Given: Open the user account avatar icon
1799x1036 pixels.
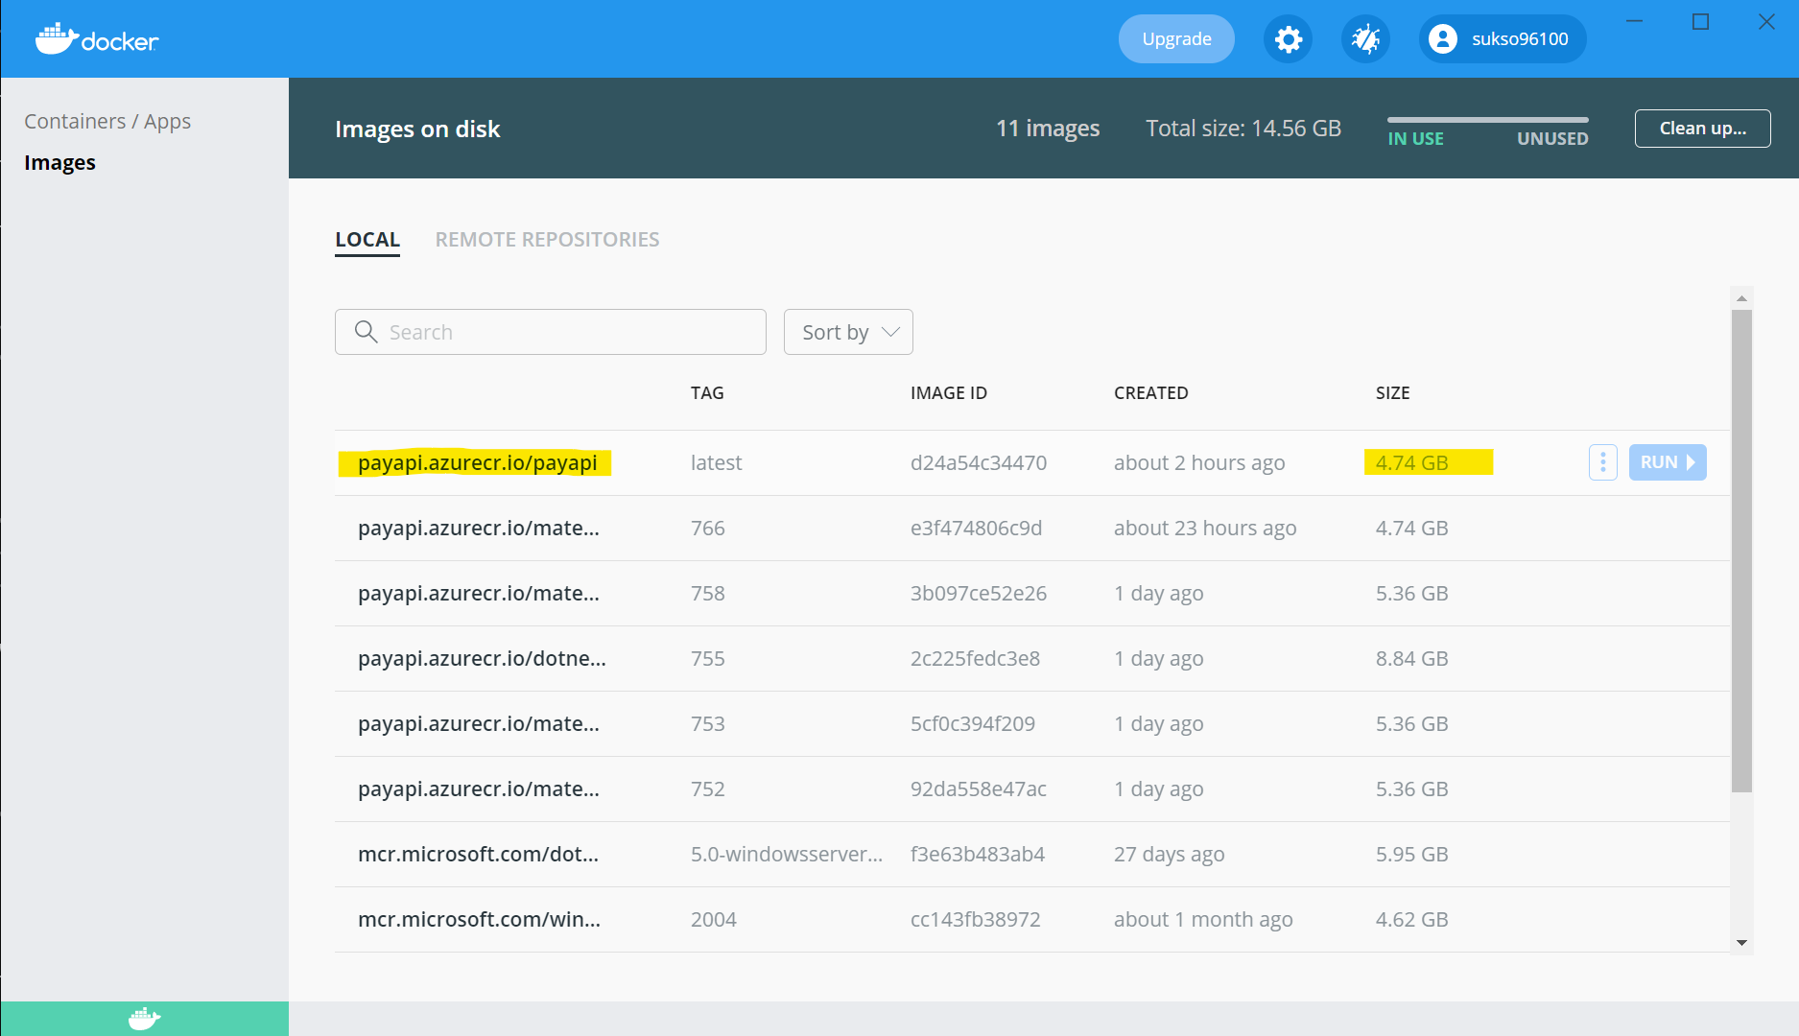Looking at the screenshot, I should pos(1442,39).
